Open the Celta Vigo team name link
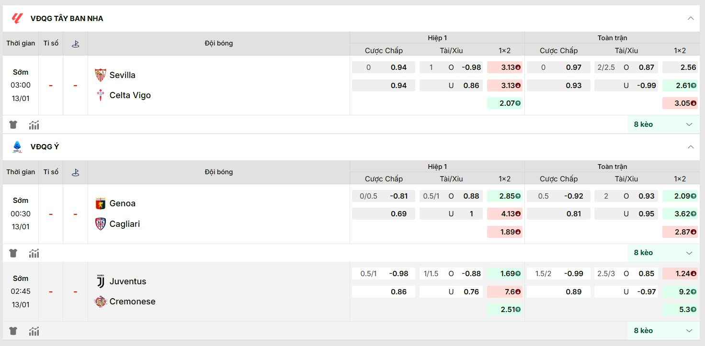Viewport: 705px width, 346px height. [x=130, y=95]
